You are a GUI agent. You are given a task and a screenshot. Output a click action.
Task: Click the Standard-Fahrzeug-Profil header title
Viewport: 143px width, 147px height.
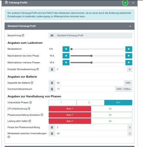pyautogui.click(x=22, y=26)
